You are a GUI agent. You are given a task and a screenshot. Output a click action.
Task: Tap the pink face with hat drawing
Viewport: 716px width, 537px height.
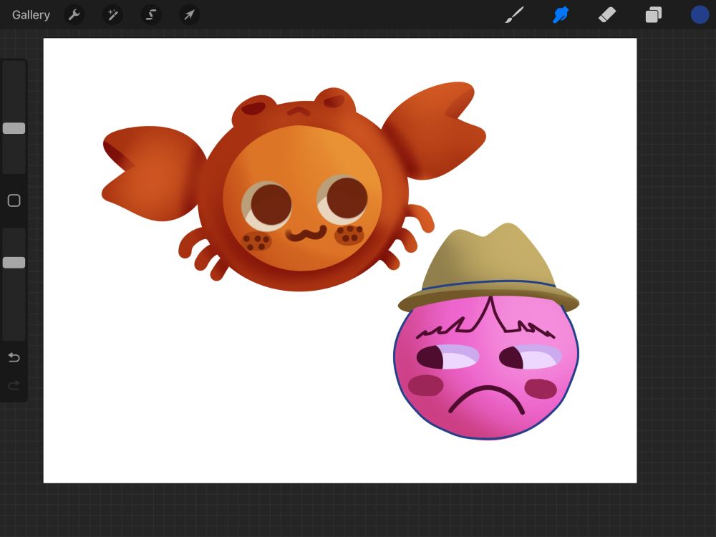coord(487,332)
